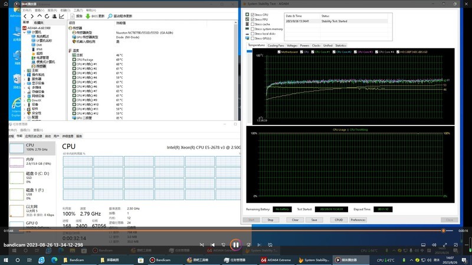
Task: Collapse the 计算机 tree node
Action: [x=25, y=32]
